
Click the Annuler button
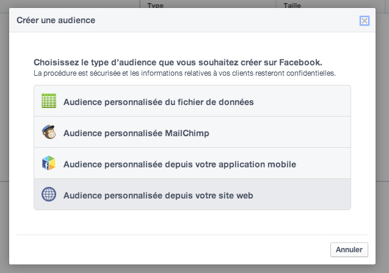(x=349, y=250)
